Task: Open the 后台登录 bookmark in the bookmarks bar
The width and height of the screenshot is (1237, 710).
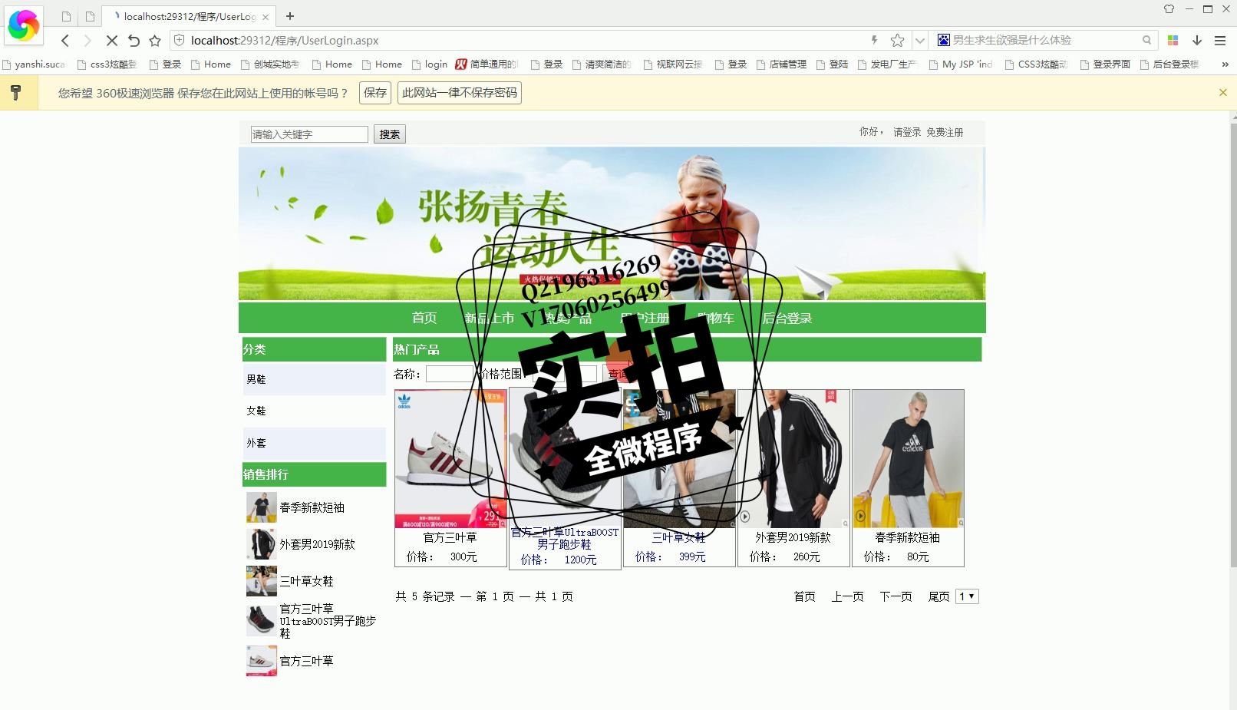Action: coord(1169,64)
